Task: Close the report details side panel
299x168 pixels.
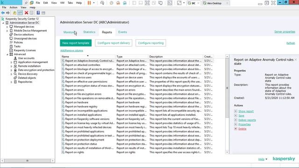Action: pyautogui.click(x=296, y=60)
